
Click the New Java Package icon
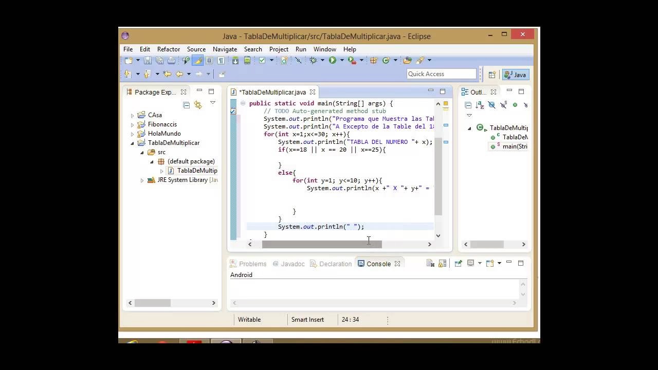(x=373, y=60)
